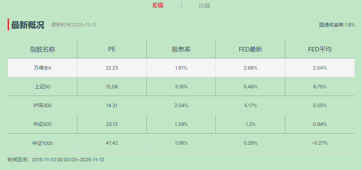Click 中证1000 FED平均 value -0.27%
The height and width of the screenshot is (170, 362).
[320, 143]
